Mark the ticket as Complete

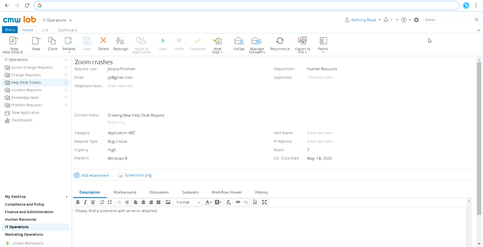pyautogui.click(x=198, y=44)
